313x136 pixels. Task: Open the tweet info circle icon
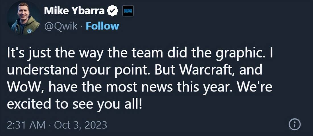(295, 125)
